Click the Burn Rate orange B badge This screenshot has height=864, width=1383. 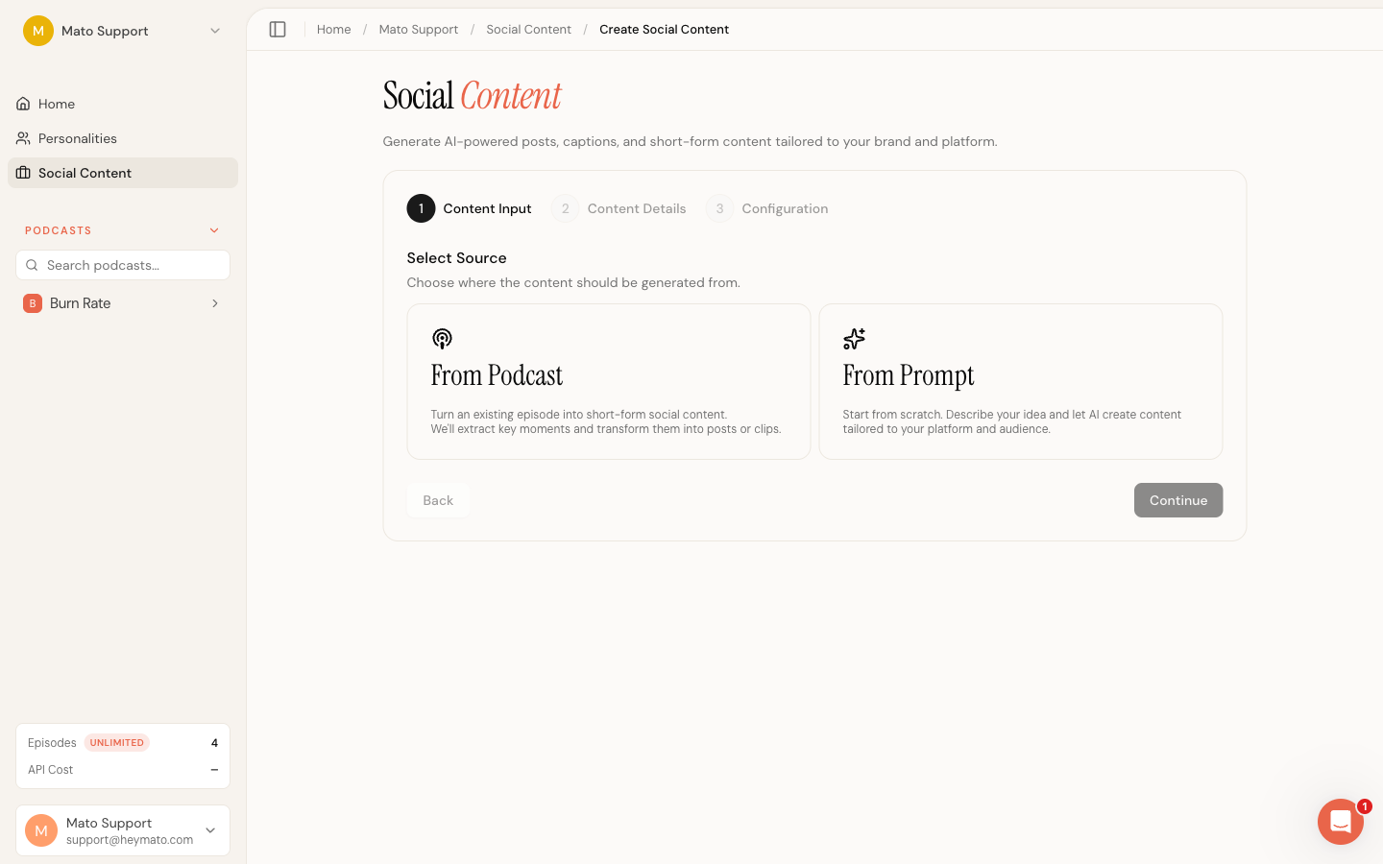pos(33,303)
